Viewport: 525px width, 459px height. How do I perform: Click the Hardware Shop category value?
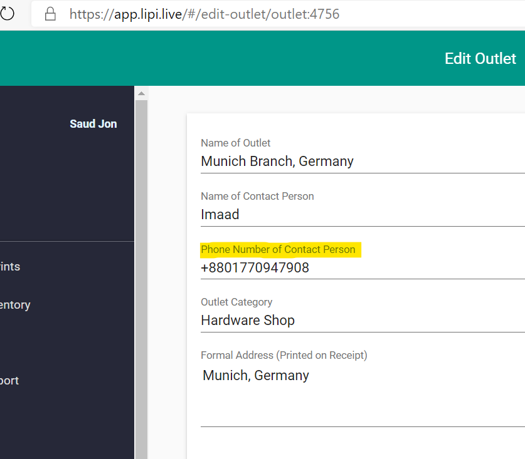point(248,320)
